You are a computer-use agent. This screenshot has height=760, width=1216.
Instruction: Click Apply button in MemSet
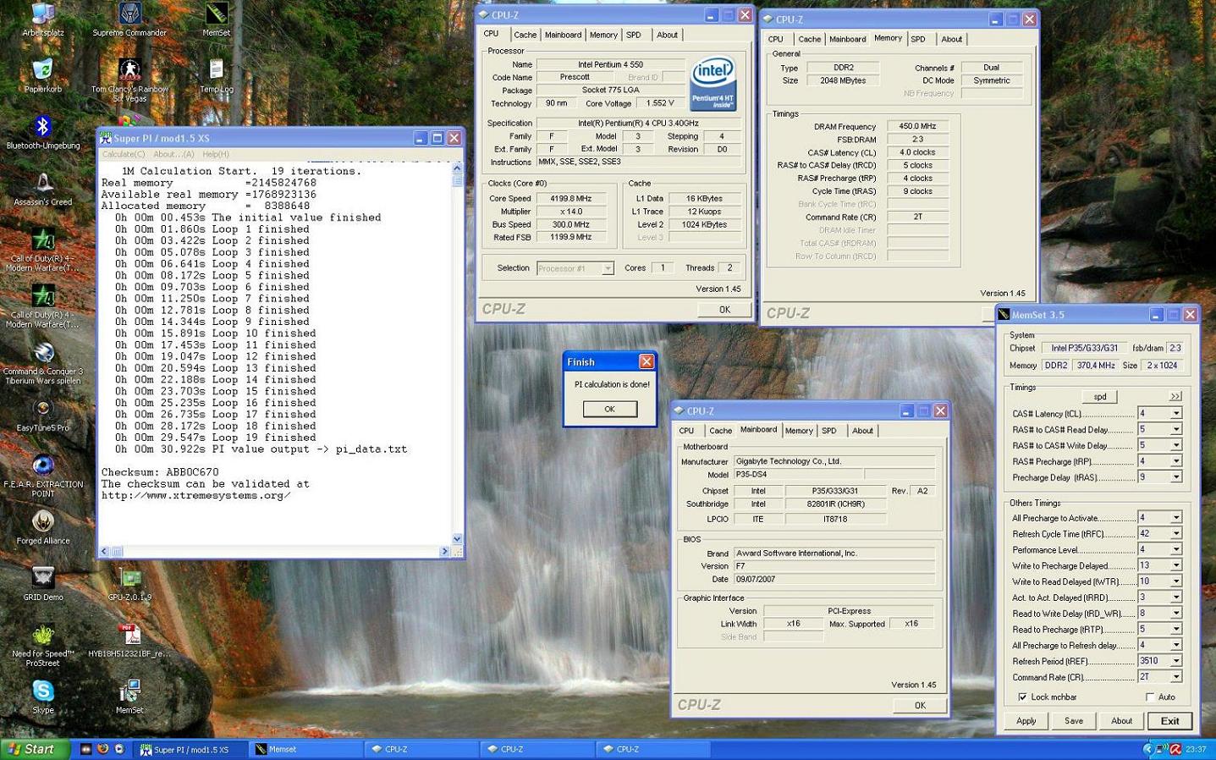pyautogui.click(x=1026, y=721)
